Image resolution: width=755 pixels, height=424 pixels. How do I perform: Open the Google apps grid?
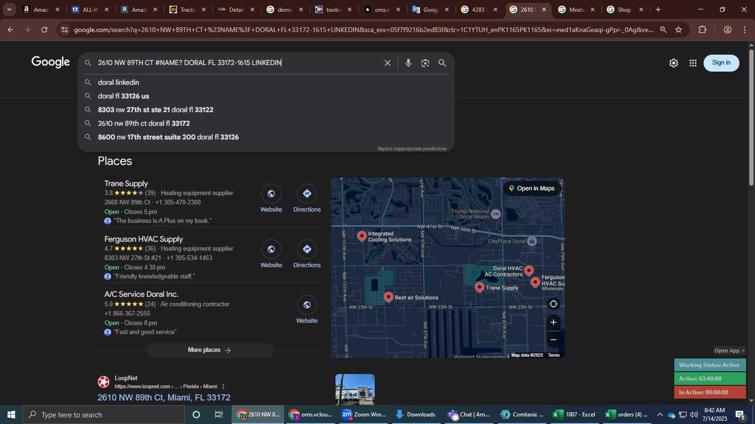pyautogui.click(x=693, y=63)
